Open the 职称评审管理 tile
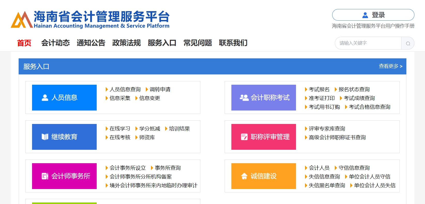Image resolution: width=425 pixels, height=204 pixels. 263,137
